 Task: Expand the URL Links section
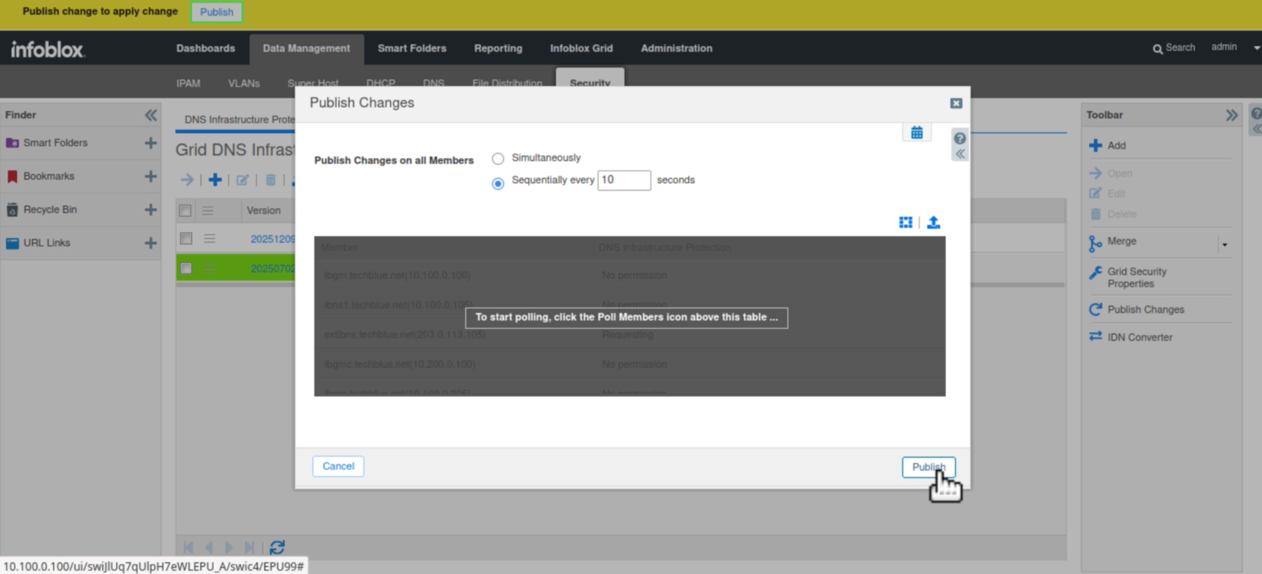(150, 243)
